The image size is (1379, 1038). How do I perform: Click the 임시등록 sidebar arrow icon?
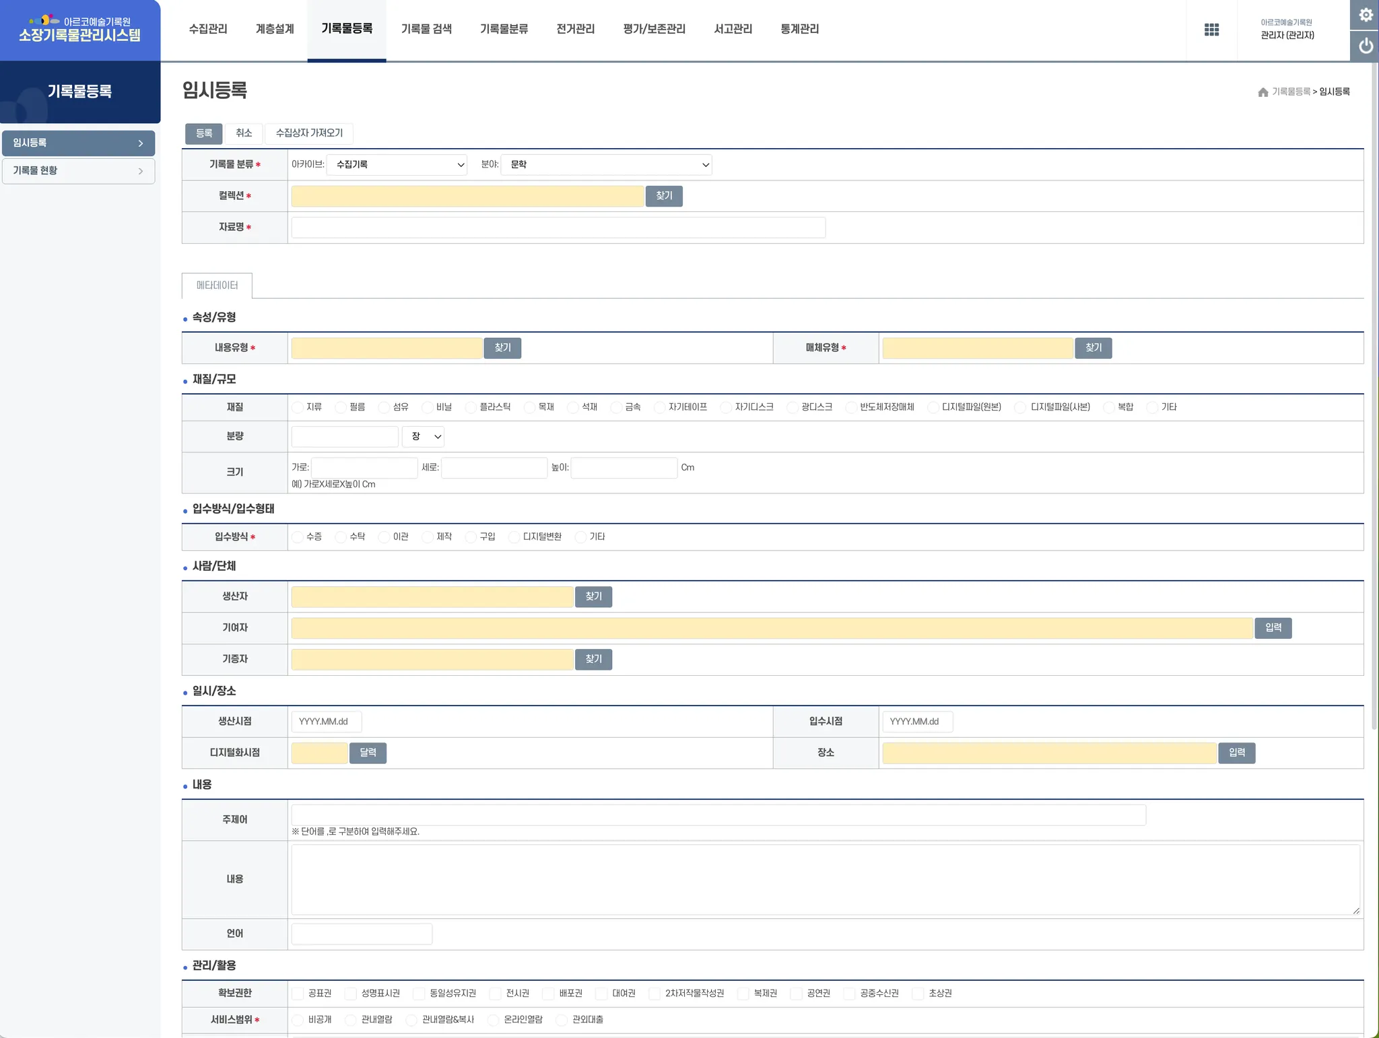coord(141,143)
